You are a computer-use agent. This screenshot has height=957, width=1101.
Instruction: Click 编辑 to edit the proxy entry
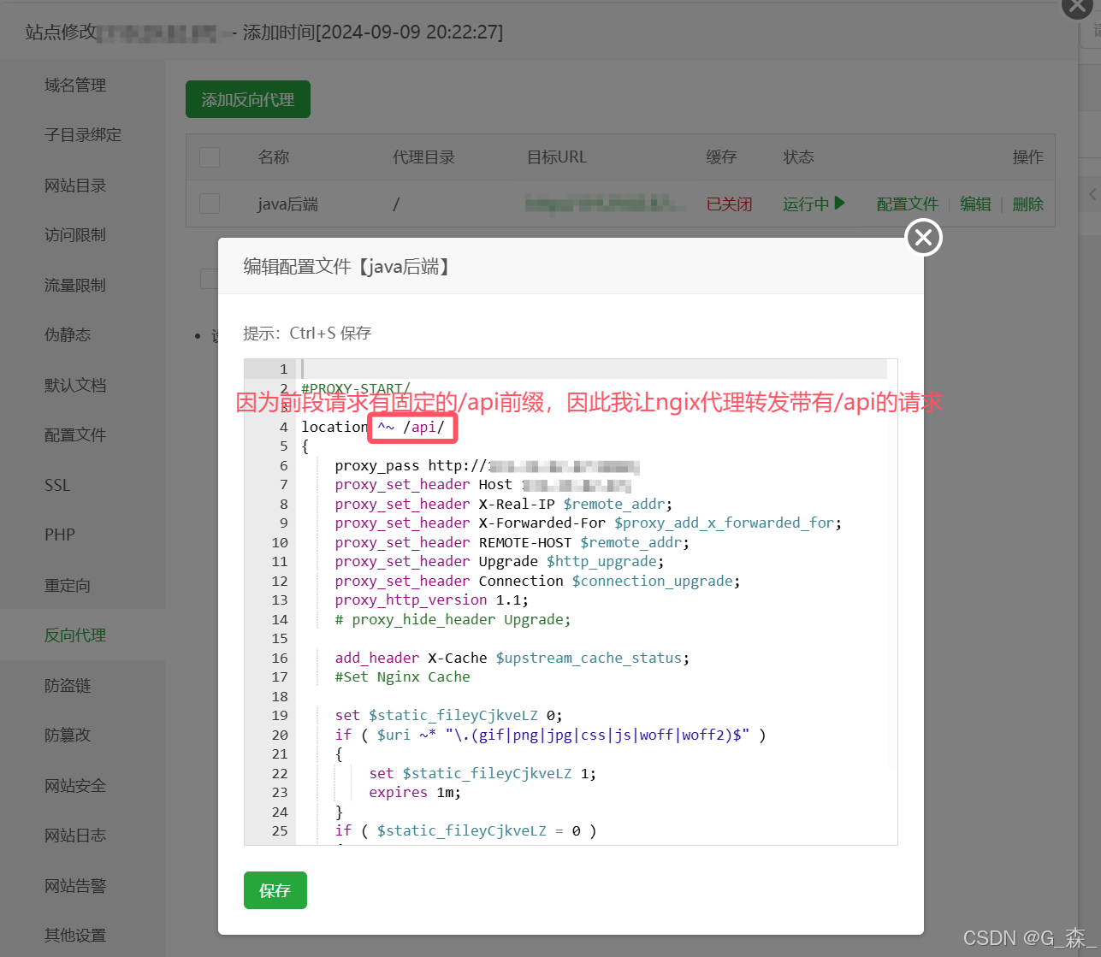[x=974, y=204]
